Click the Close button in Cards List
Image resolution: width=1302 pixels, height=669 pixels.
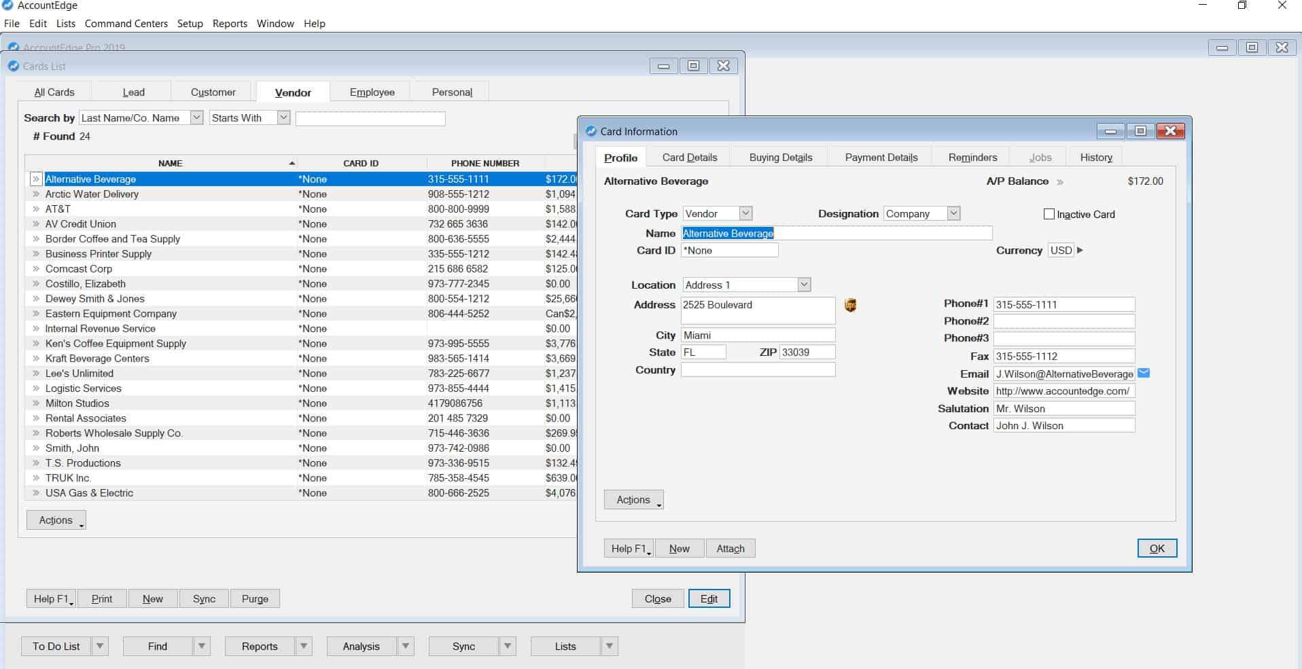[x=658, y=598]
